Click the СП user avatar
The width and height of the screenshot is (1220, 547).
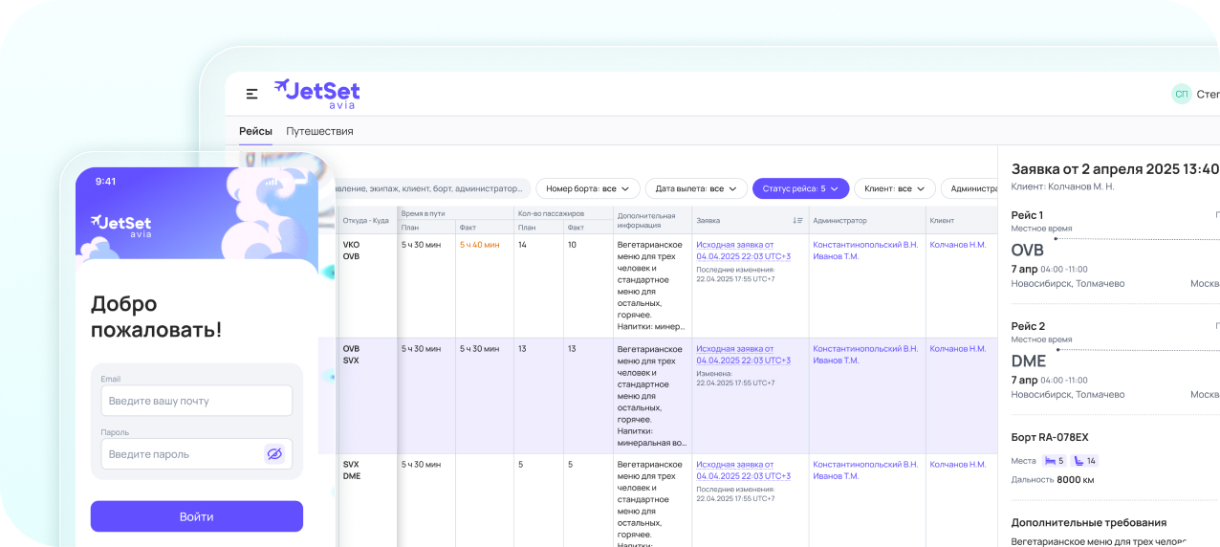[1182, 94]
